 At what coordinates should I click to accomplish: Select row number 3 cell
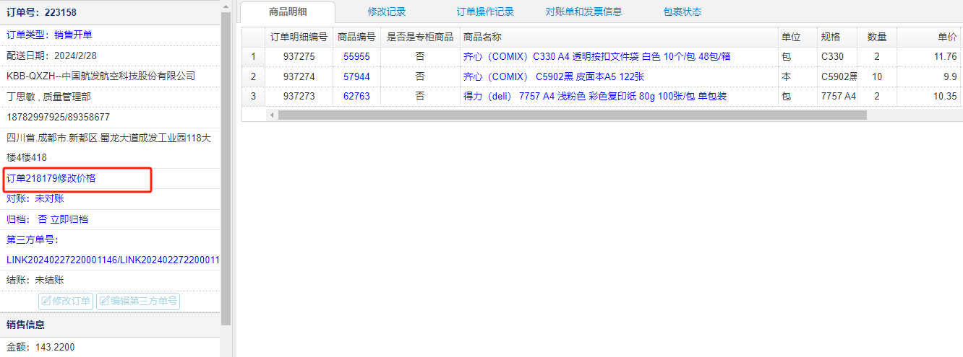click(253, 97)
